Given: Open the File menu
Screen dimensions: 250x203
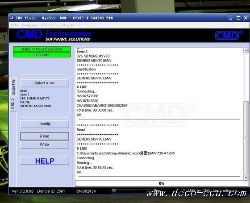Looking at the screenshot, I should click(x=14, y=25).
